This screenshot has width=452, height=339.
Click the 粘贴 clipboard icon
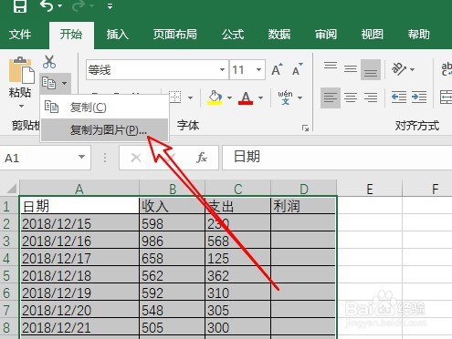pos(21,70)
